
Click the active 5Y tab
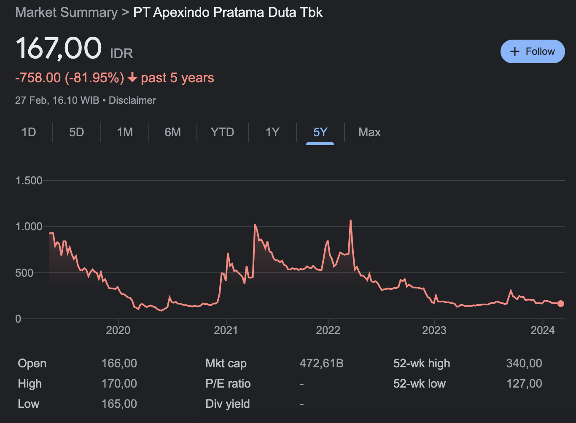tap(320, 132)
